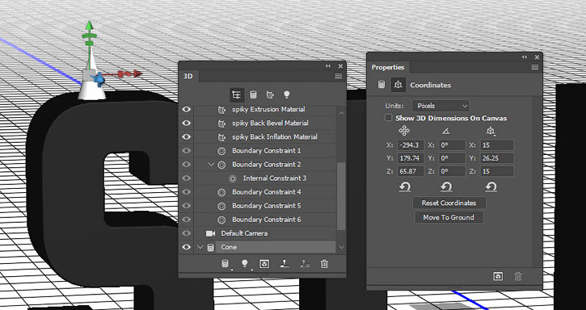Reset rotation values with circular arrow
Image resolution: width=586 pixels, height=310 pixels.
point(446,186)
